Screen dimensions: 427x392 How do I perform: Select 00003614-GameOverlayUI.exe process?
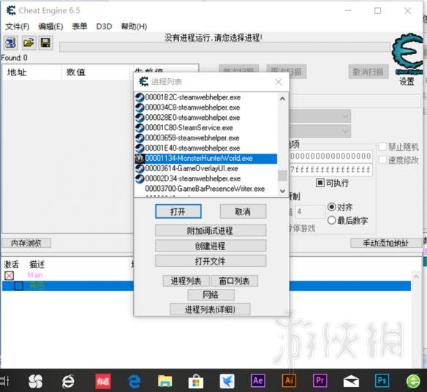192,168
